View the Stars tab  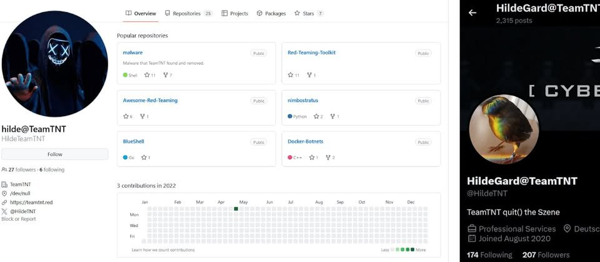[309, 13]
